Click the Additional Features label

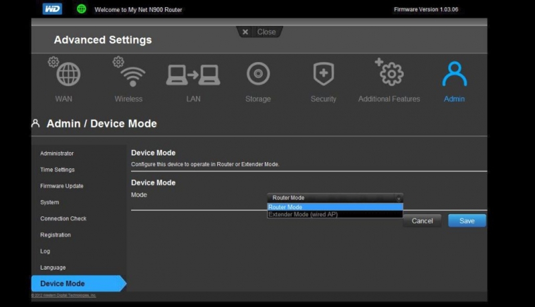(x=389, y=99)
